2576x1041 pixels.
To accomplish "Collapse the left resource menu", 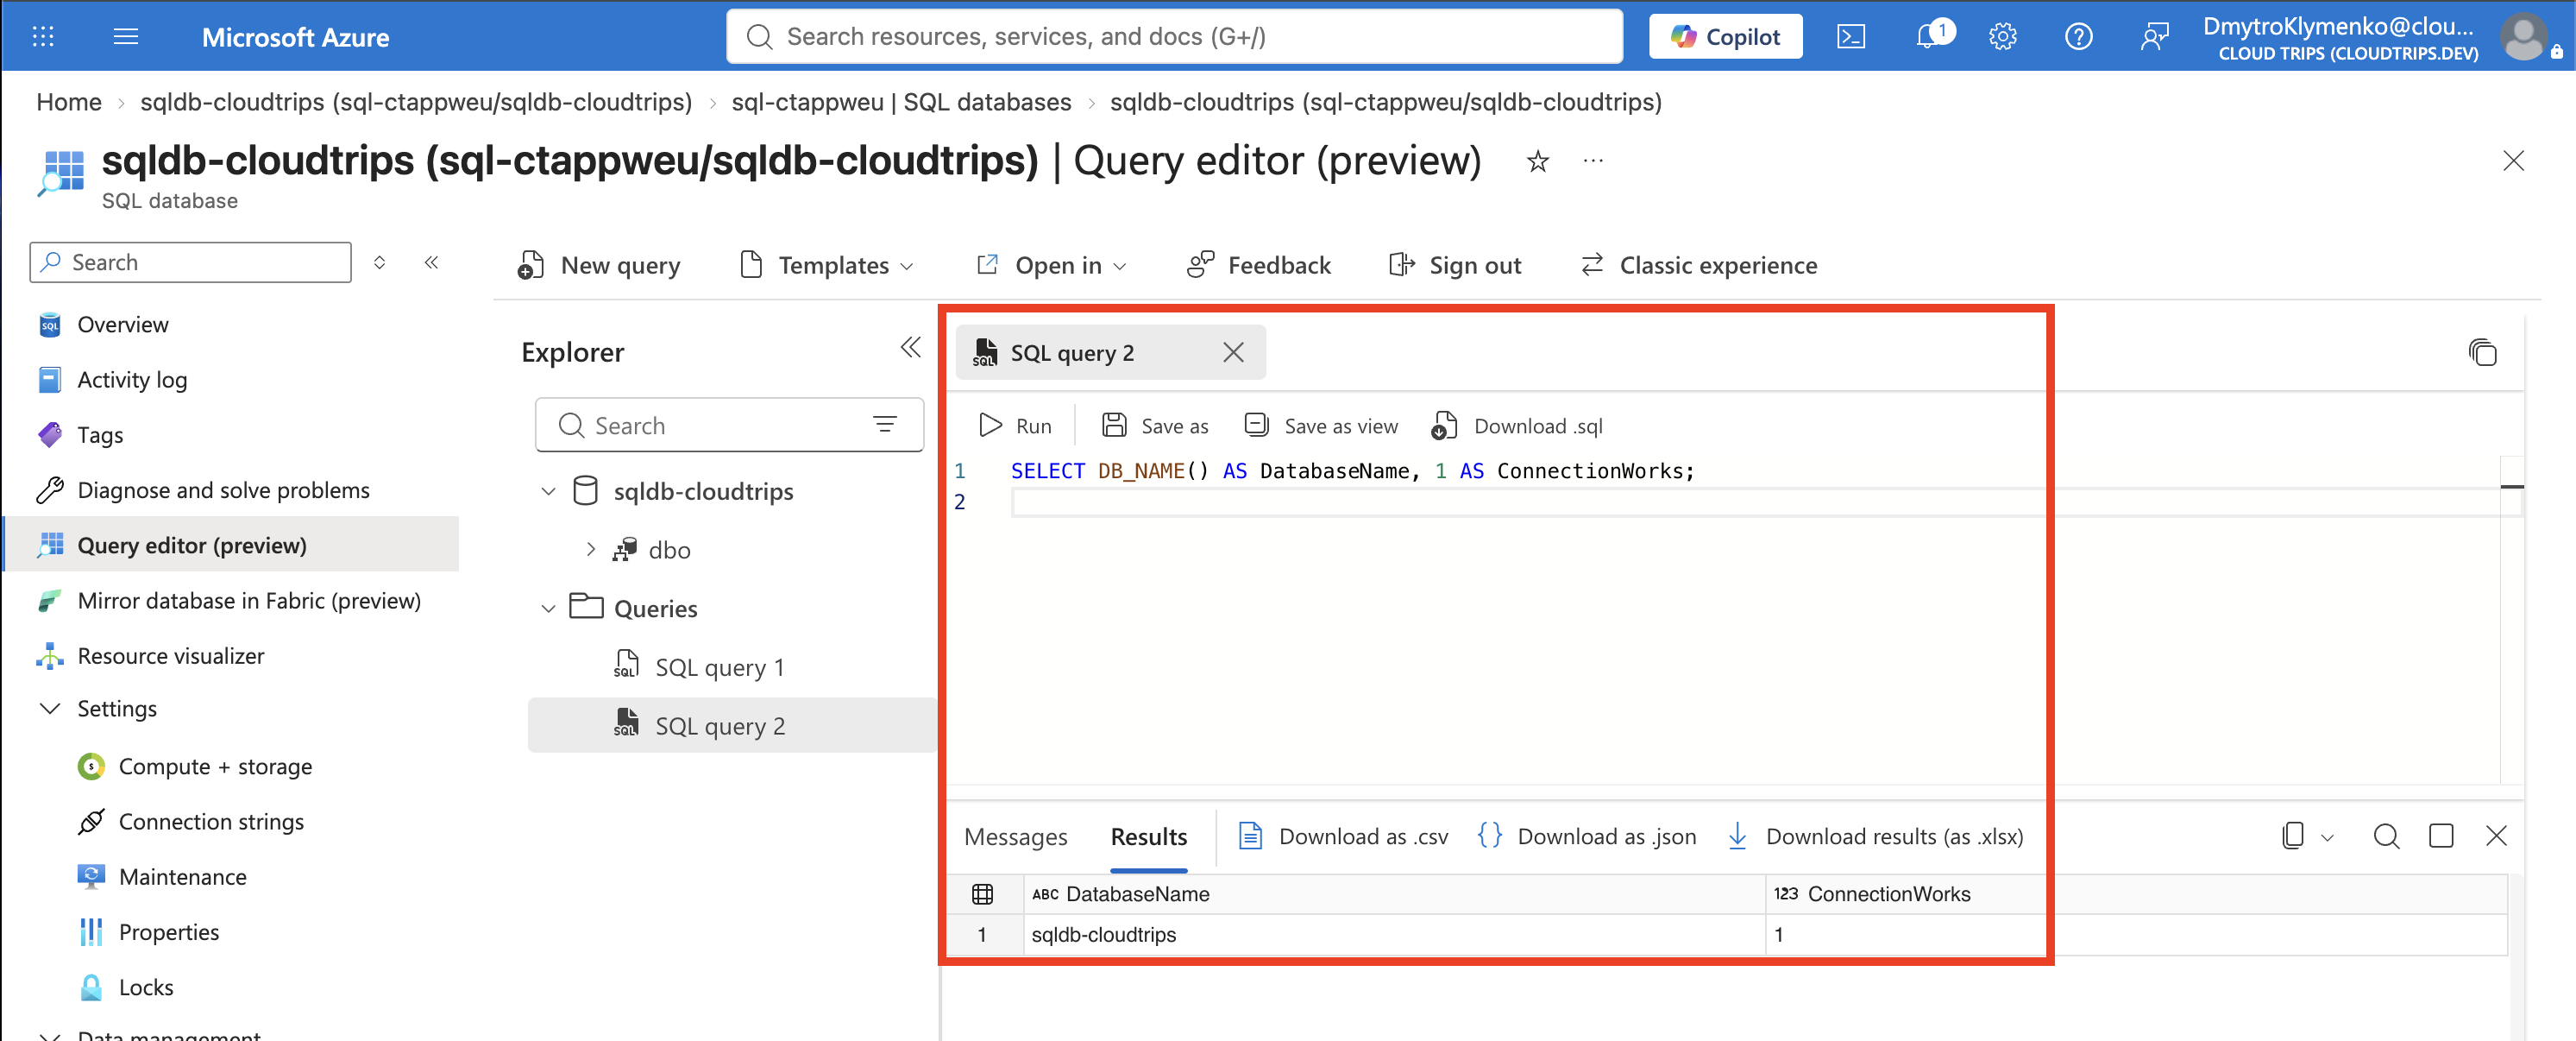I will pyautogui.click(x=432, y=262).
